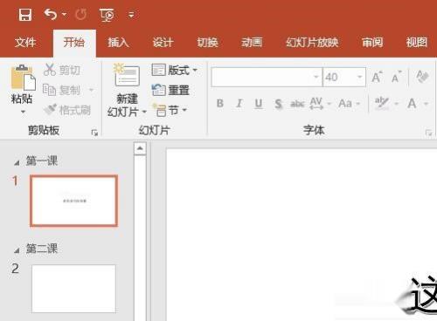Image resolution: width=437 pixels, height=321 pixels.
Task: Expand the 新建幻灯片 dropdown arrow
Action: pyautogui.click(x=144, y=112)
